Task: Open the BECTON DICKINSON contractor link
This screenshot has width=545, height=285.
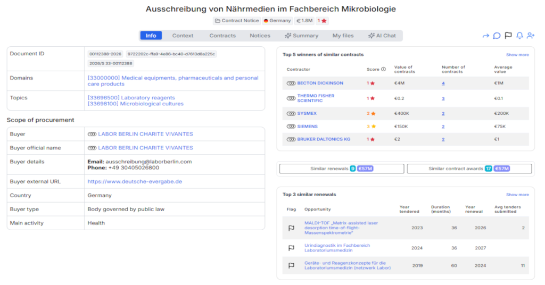Action: pyautogui.click(x=320, y=83)
